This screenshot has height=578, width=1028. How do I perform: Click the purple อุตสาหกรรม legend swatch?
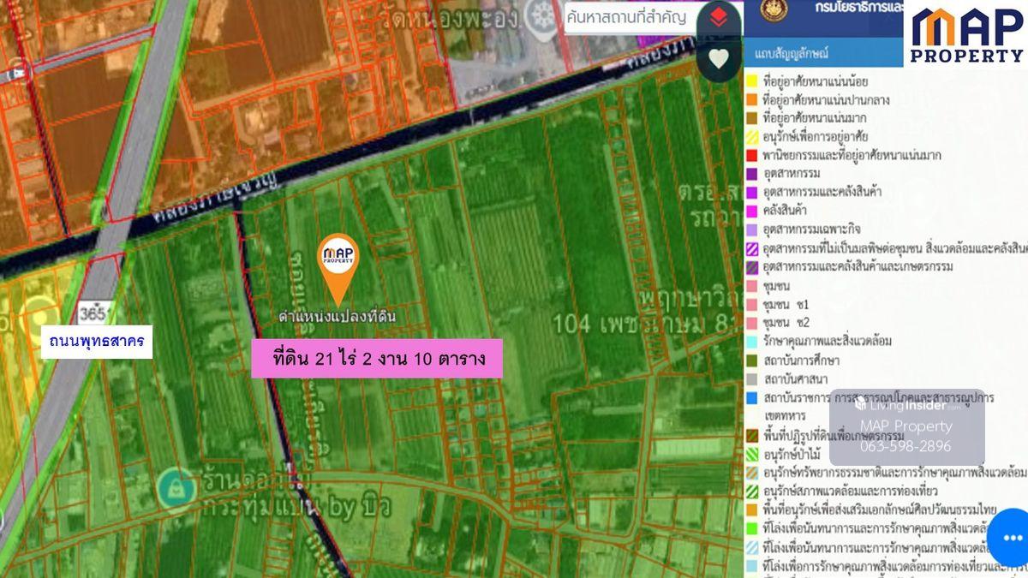pyautogui.click(x=751, y=174)
